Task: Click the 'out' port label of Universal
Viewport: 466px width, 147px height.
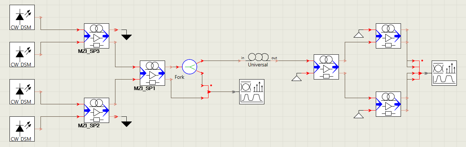Action: [274, 58]
